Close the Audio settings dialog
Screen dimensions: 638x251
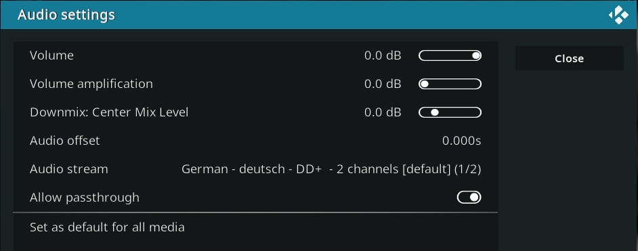569,58
